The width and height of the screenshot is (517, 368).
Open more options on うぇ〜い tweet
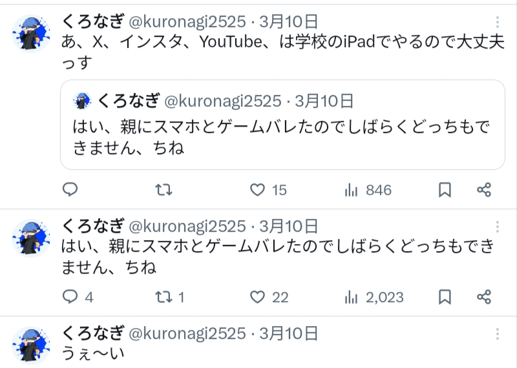click(497, 334)
